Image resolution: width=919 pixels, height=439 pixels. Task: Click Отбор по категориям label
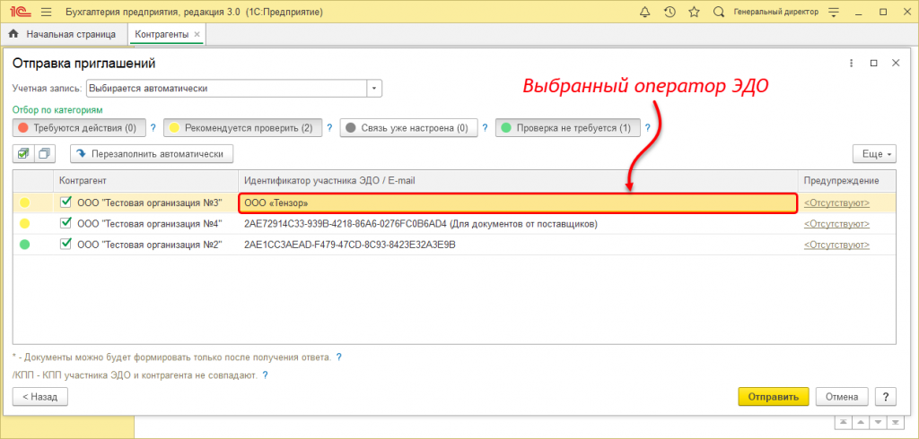57,109
